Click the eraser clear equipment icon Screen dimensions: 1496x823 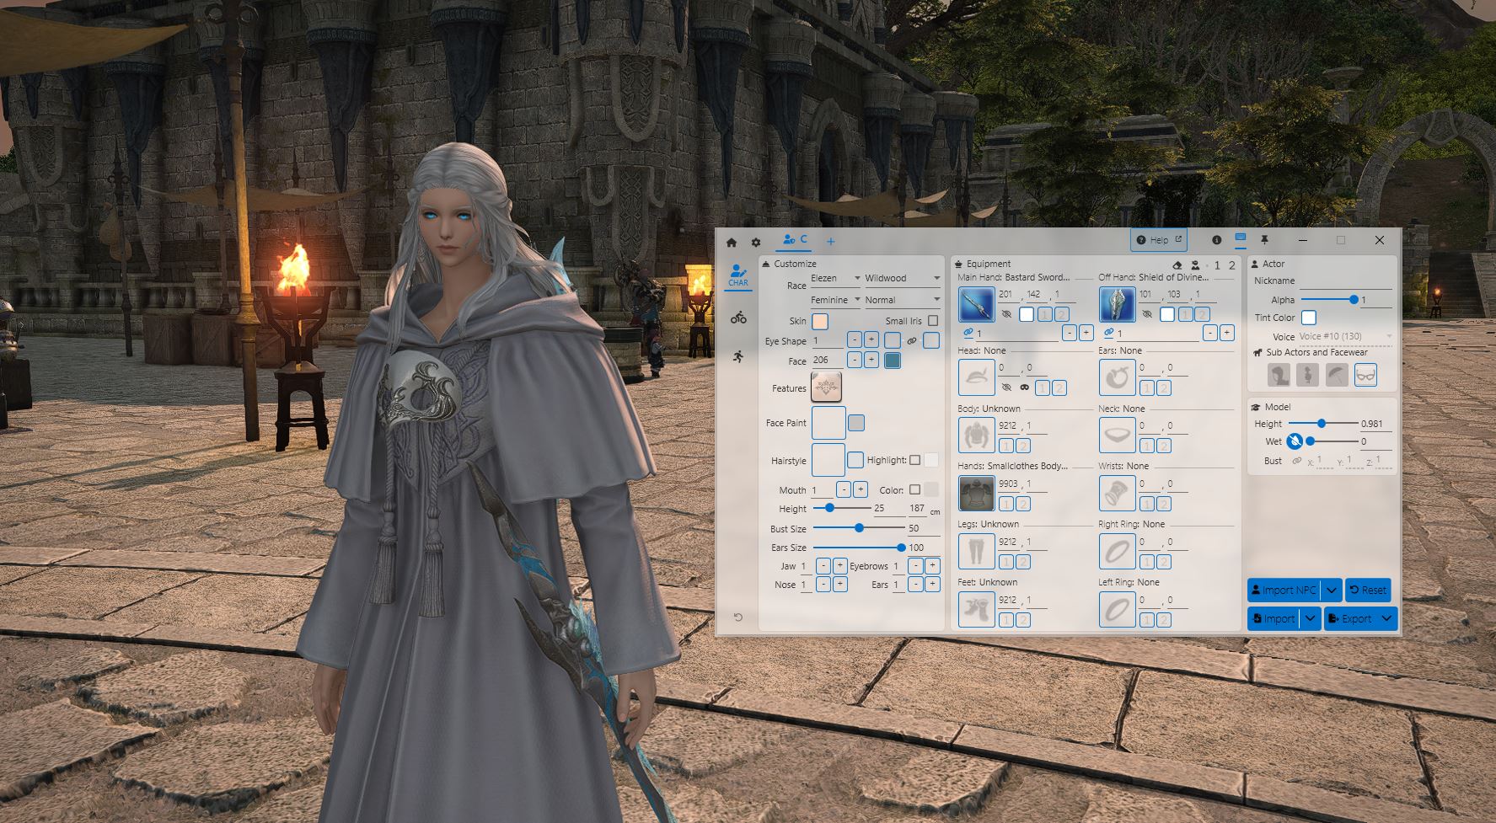[x=1178, y=265]
